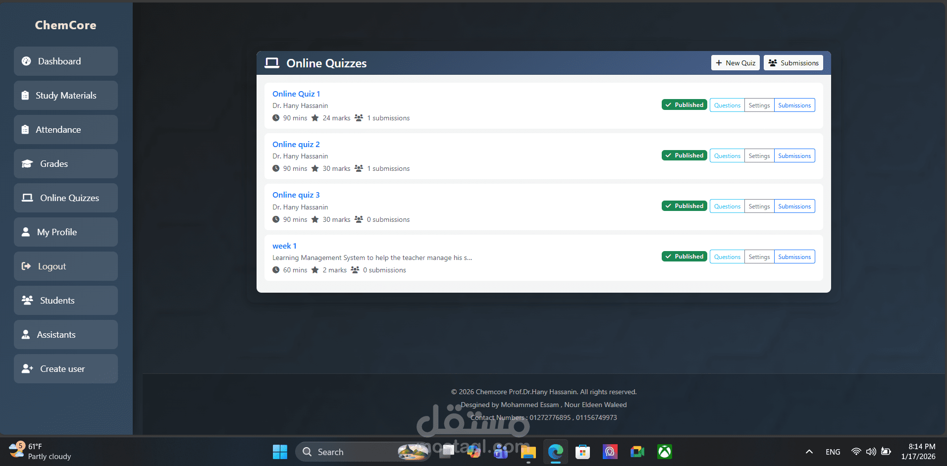Open Students in the sidebar
Image resolution: width=947 pixels, height=466 pixels.
pos(66,300)
